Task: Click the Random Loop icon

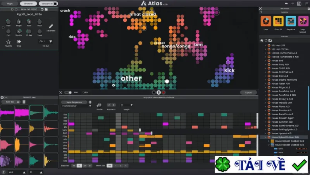Action: 266,21
